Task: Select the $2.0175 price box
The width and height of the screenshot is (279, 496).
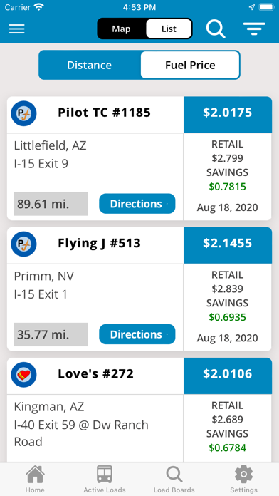Action: point(228,113)
